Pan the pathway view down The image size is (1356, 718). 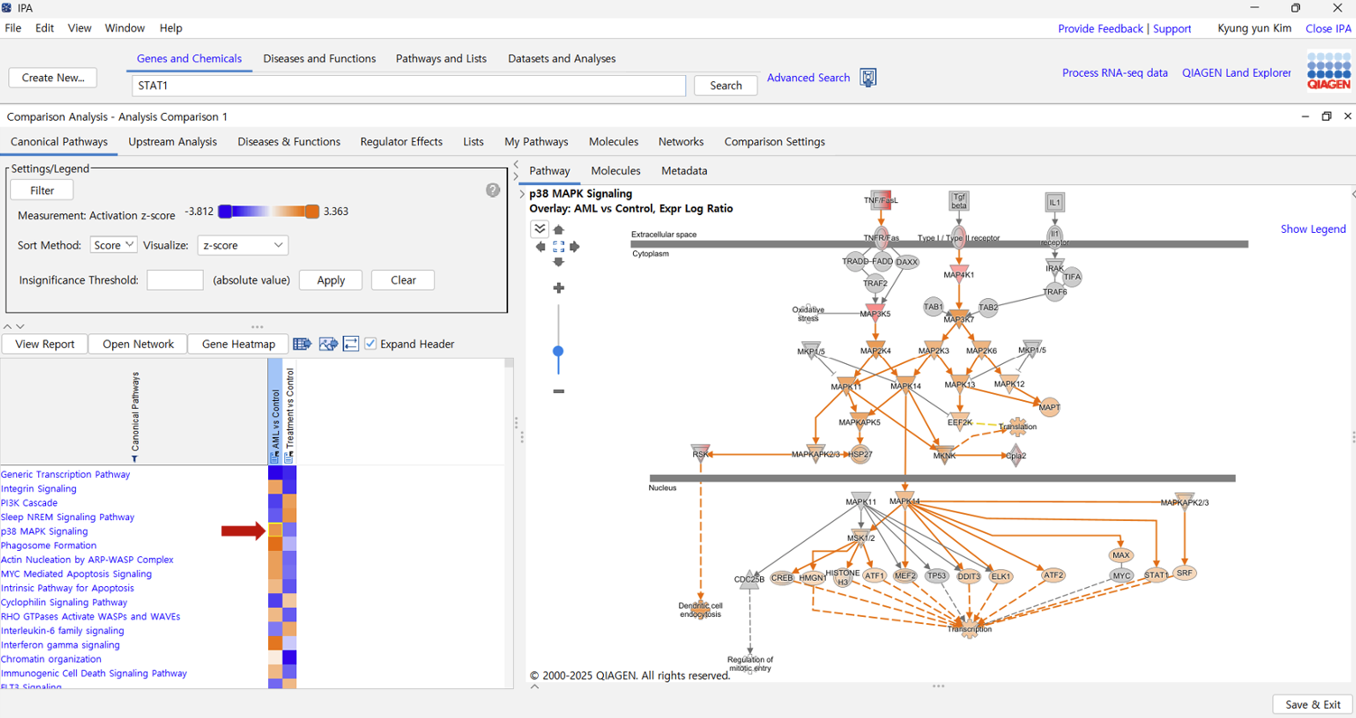(x=558, y=262)
